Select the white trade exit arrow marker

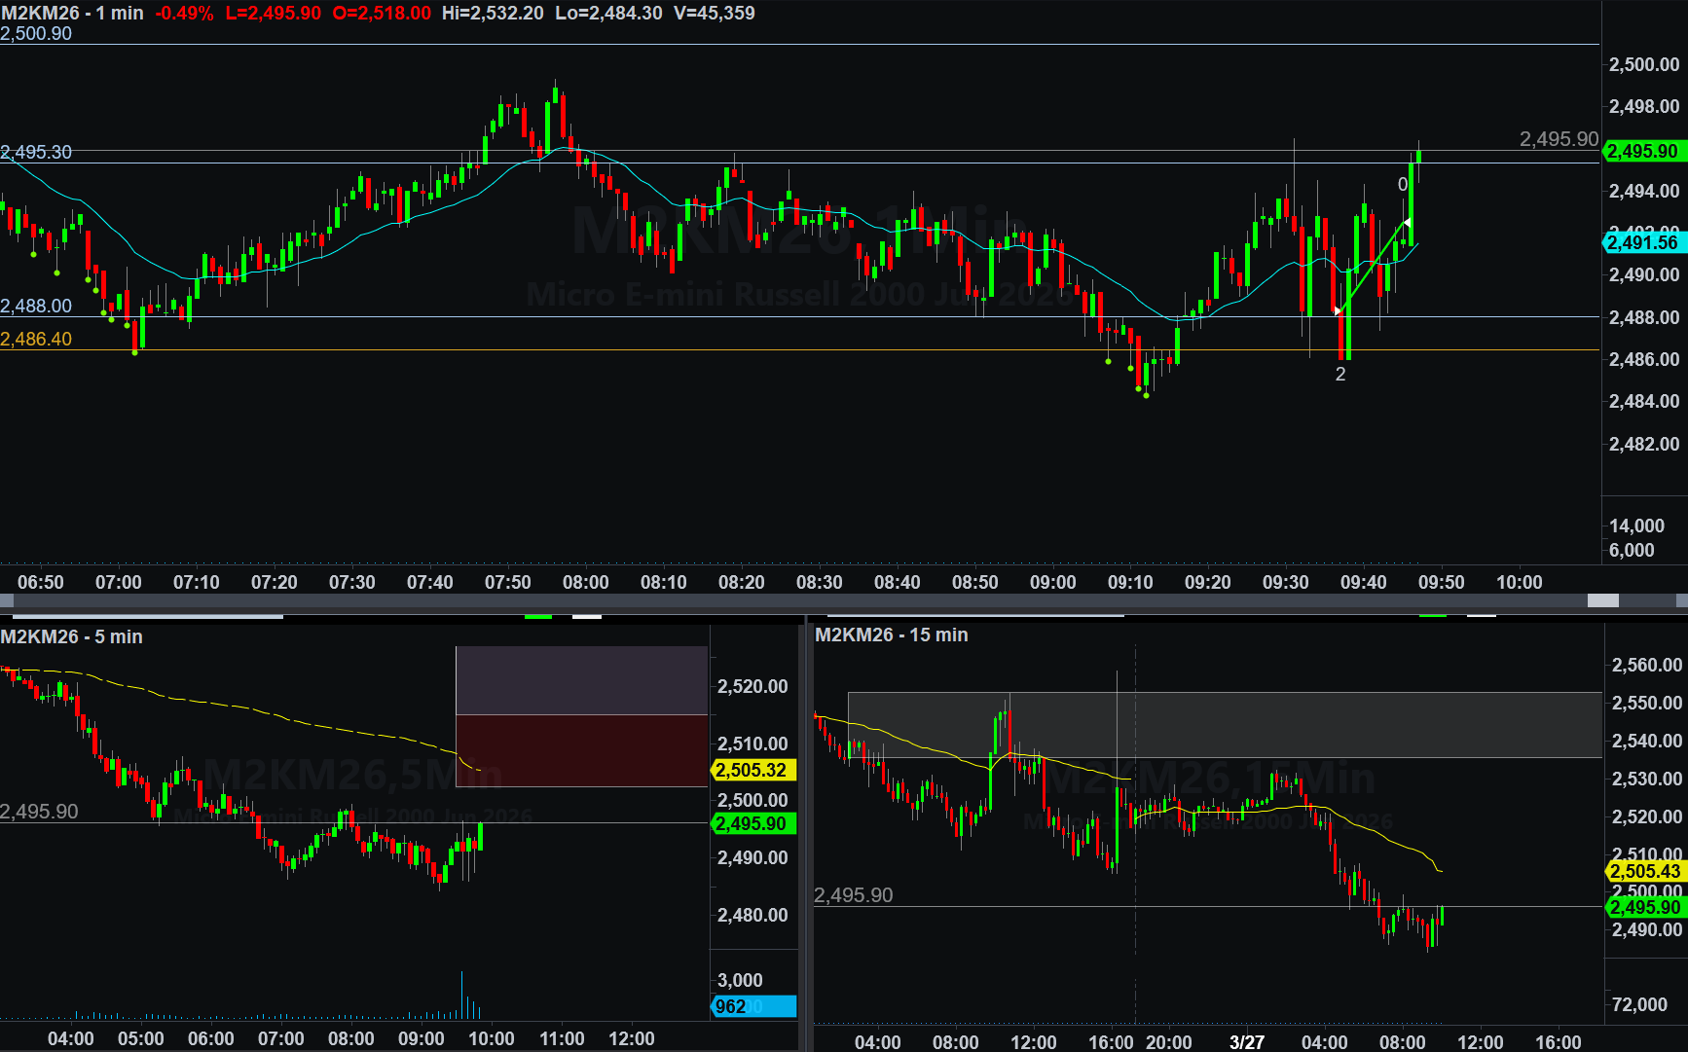point(1406,223)
